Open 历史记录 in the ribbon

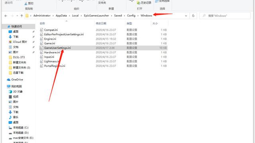click(x=144, y=3)
